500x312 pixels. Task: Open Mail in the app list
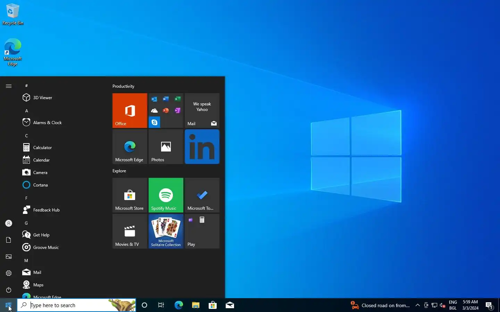pyautogui.click(x=62, y=272)
